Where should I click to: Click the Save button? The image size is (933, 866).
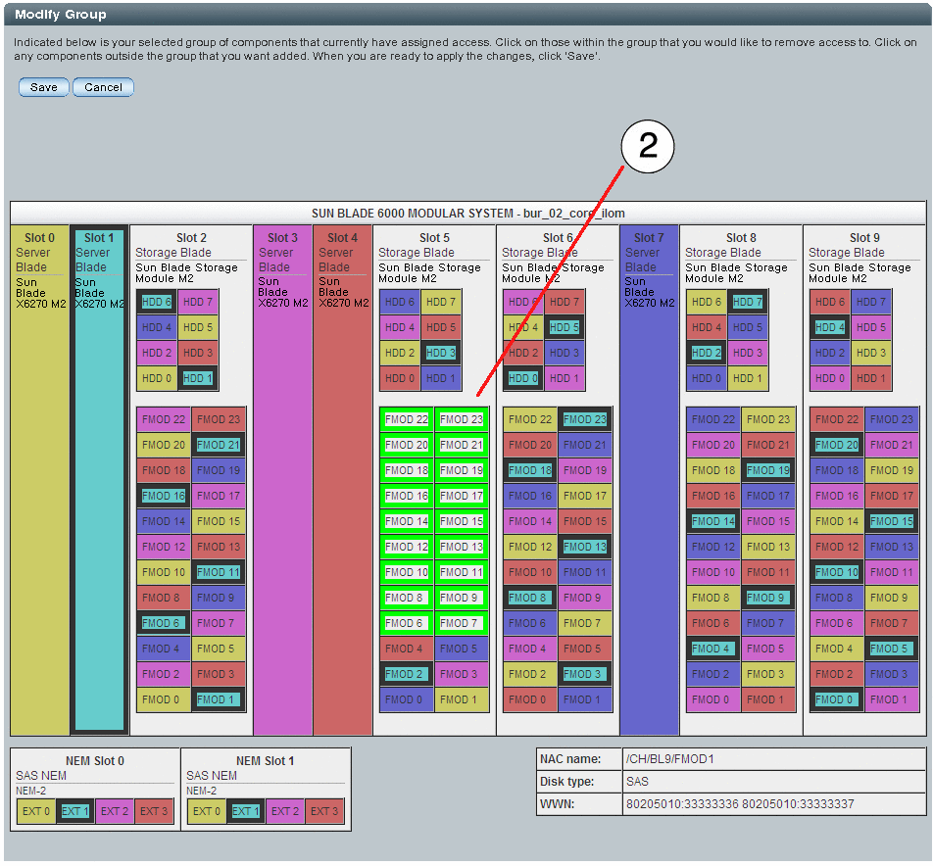pos(43,87)
